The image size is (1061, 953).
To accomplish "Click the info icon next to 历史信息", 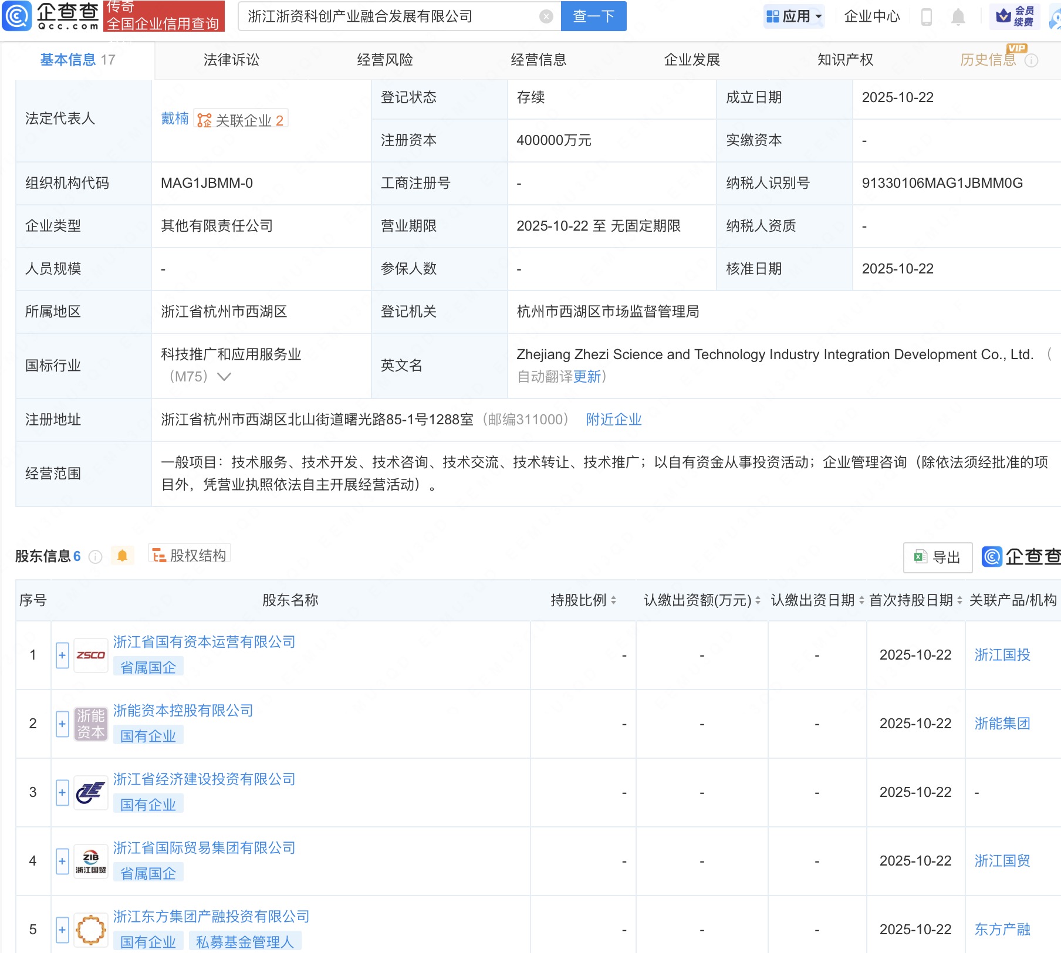I will (x=1031, y=60).
